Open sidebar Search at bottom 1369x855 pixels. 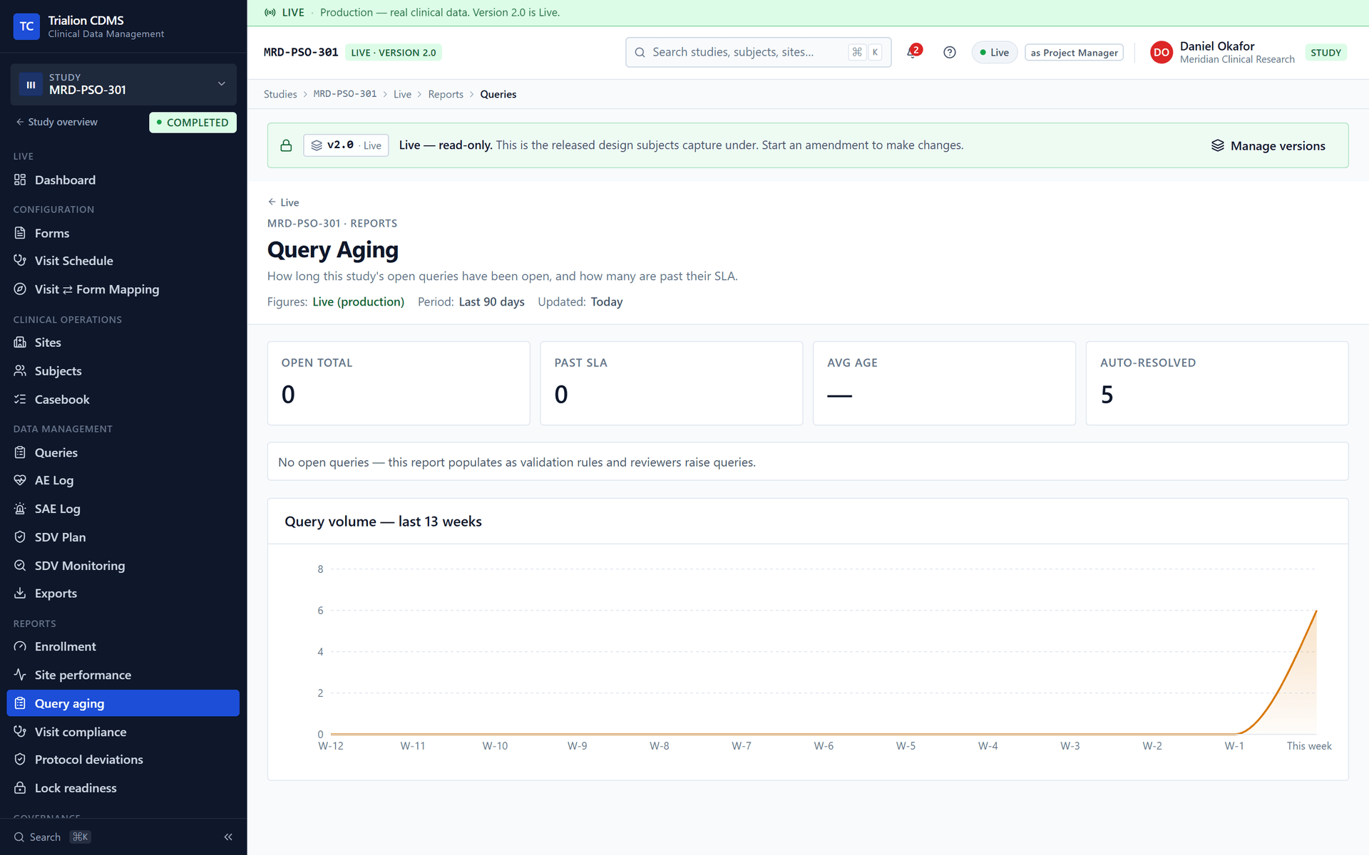[x=53, y=836]
